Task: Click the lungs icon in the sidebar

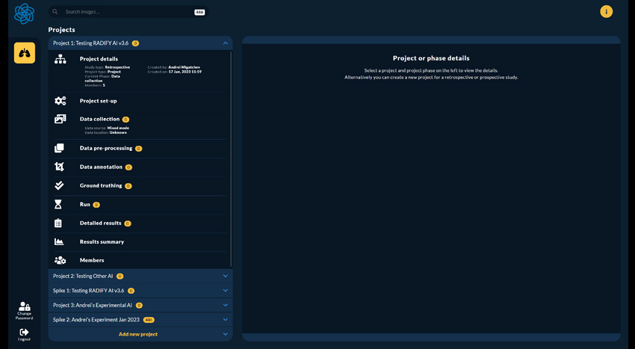Action: click(25, 53)
